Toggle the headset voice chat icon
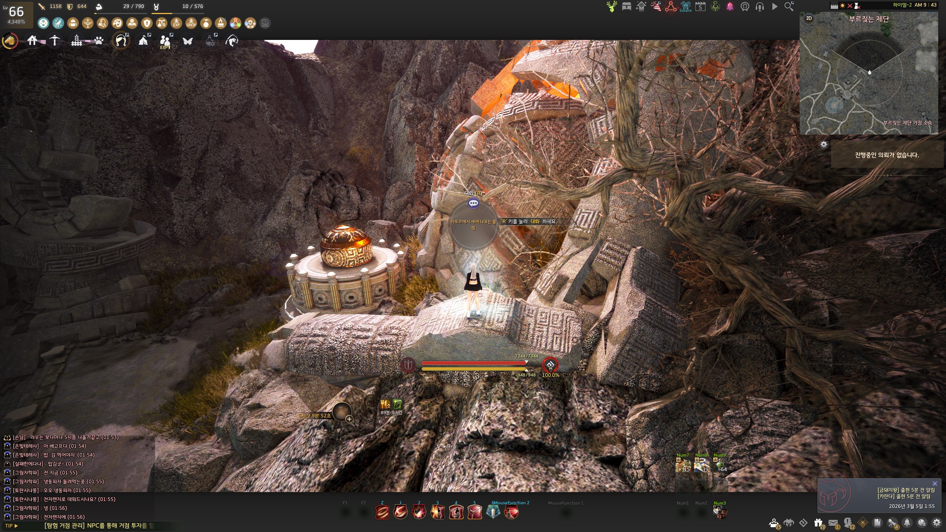Screen dimensions: 946x532 click(759, 7)
